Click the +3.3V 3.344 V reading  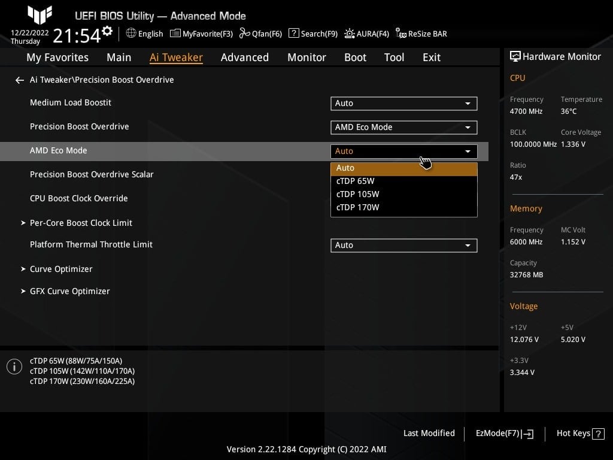pyautogui.click(x=522, y=373)
